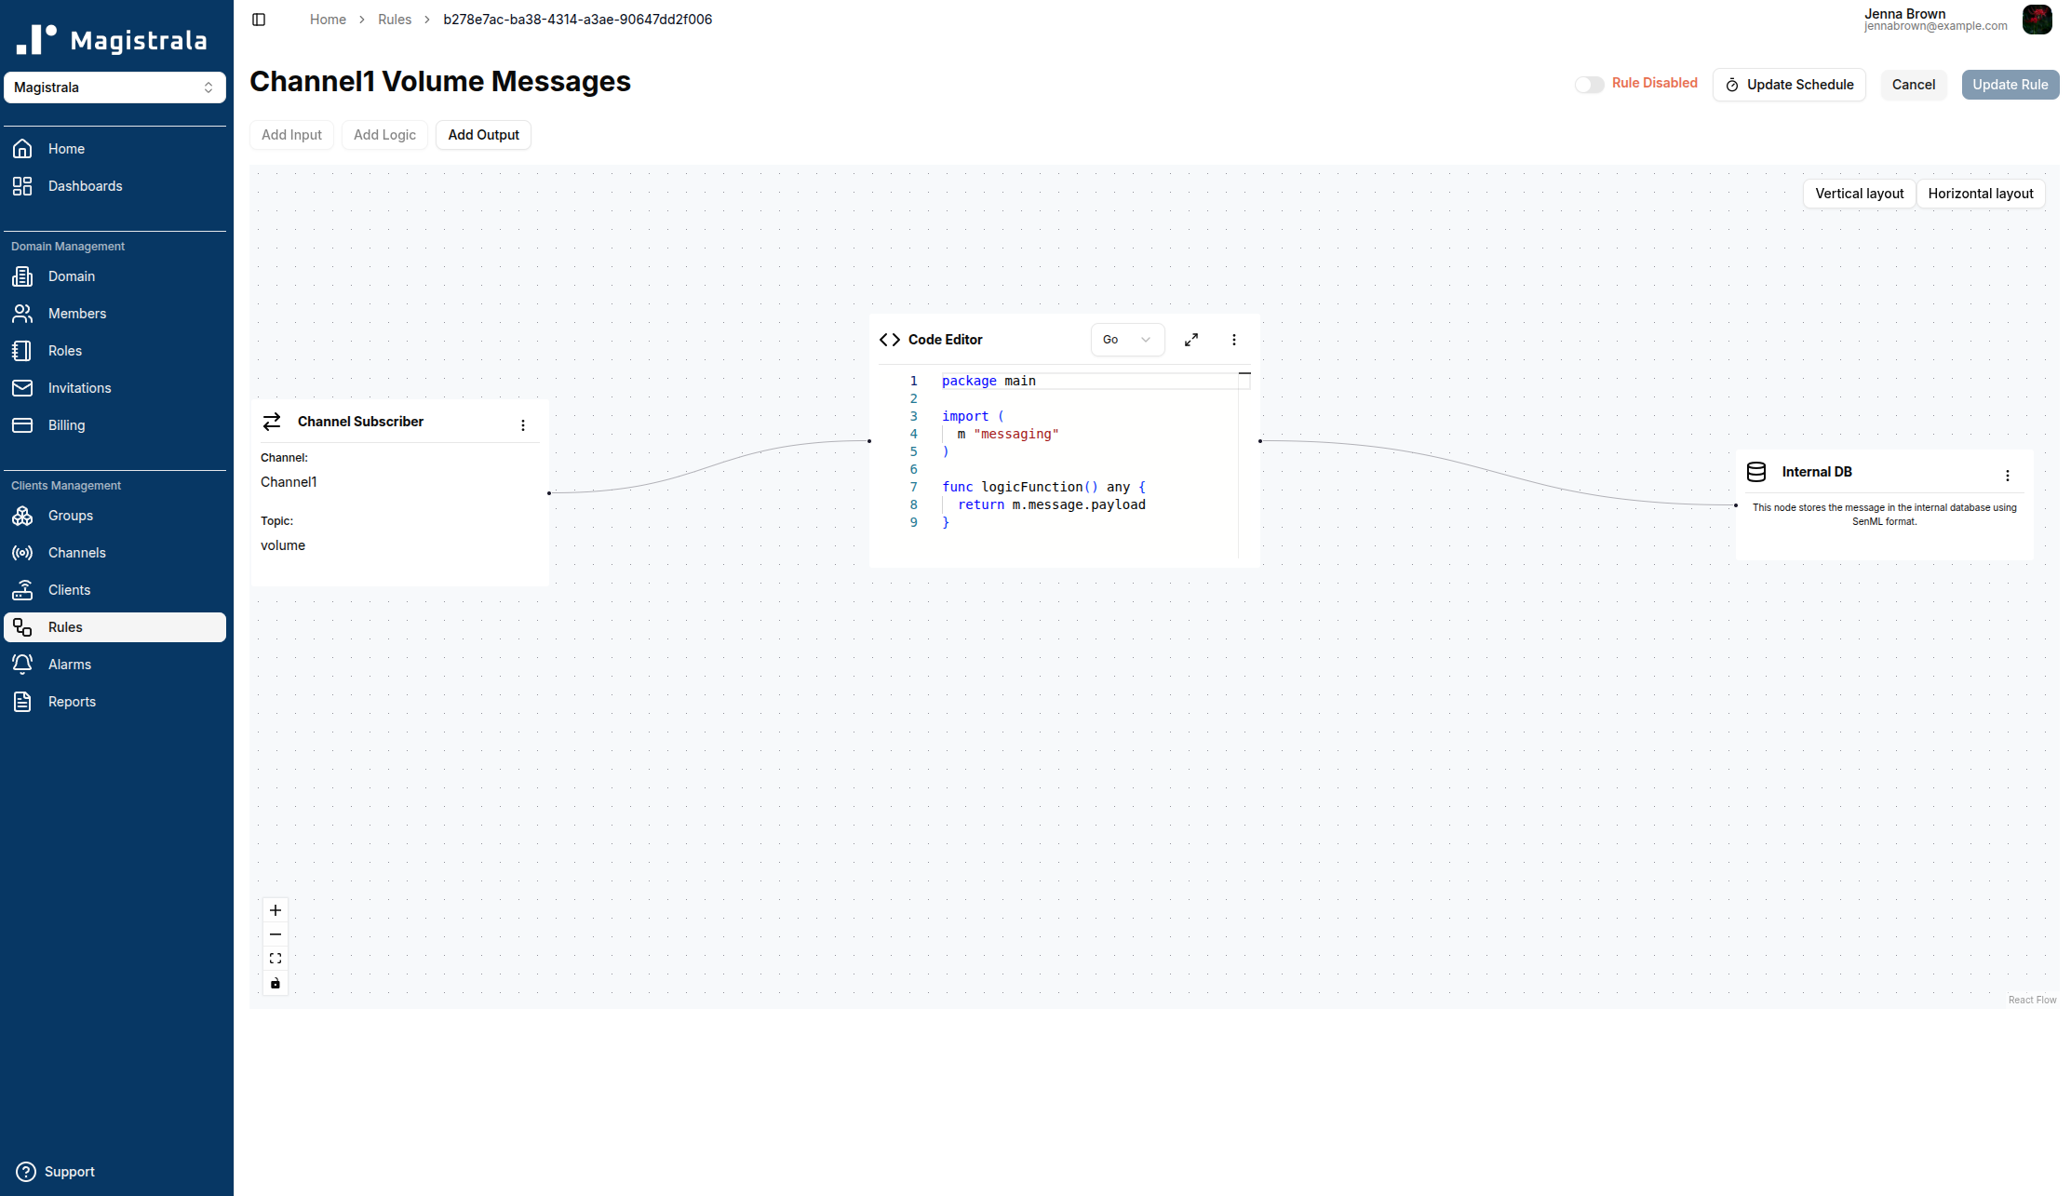
Task: Expand the Code Editor to fullscreen
Action: point(1191,339)
